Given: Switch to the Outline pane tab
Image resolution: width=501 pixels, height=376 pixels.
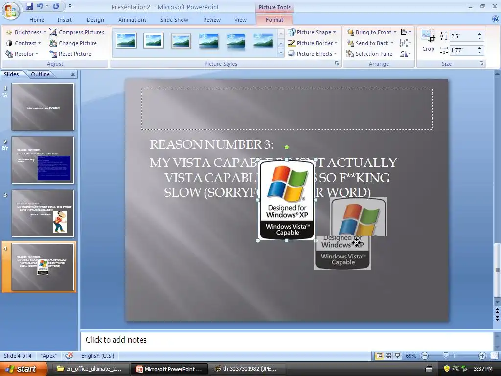Looking at the screenshot, I should [40, 74].
